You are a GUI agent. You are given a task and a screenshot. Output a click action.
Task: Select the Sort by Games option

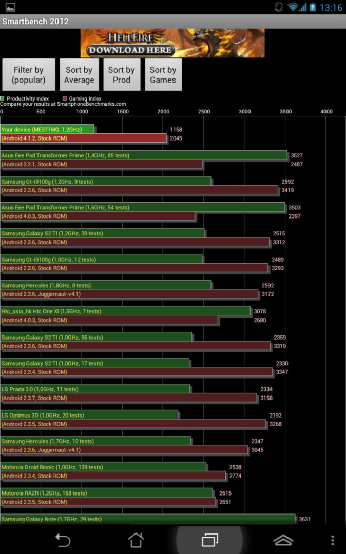click(x=163, y=75)
